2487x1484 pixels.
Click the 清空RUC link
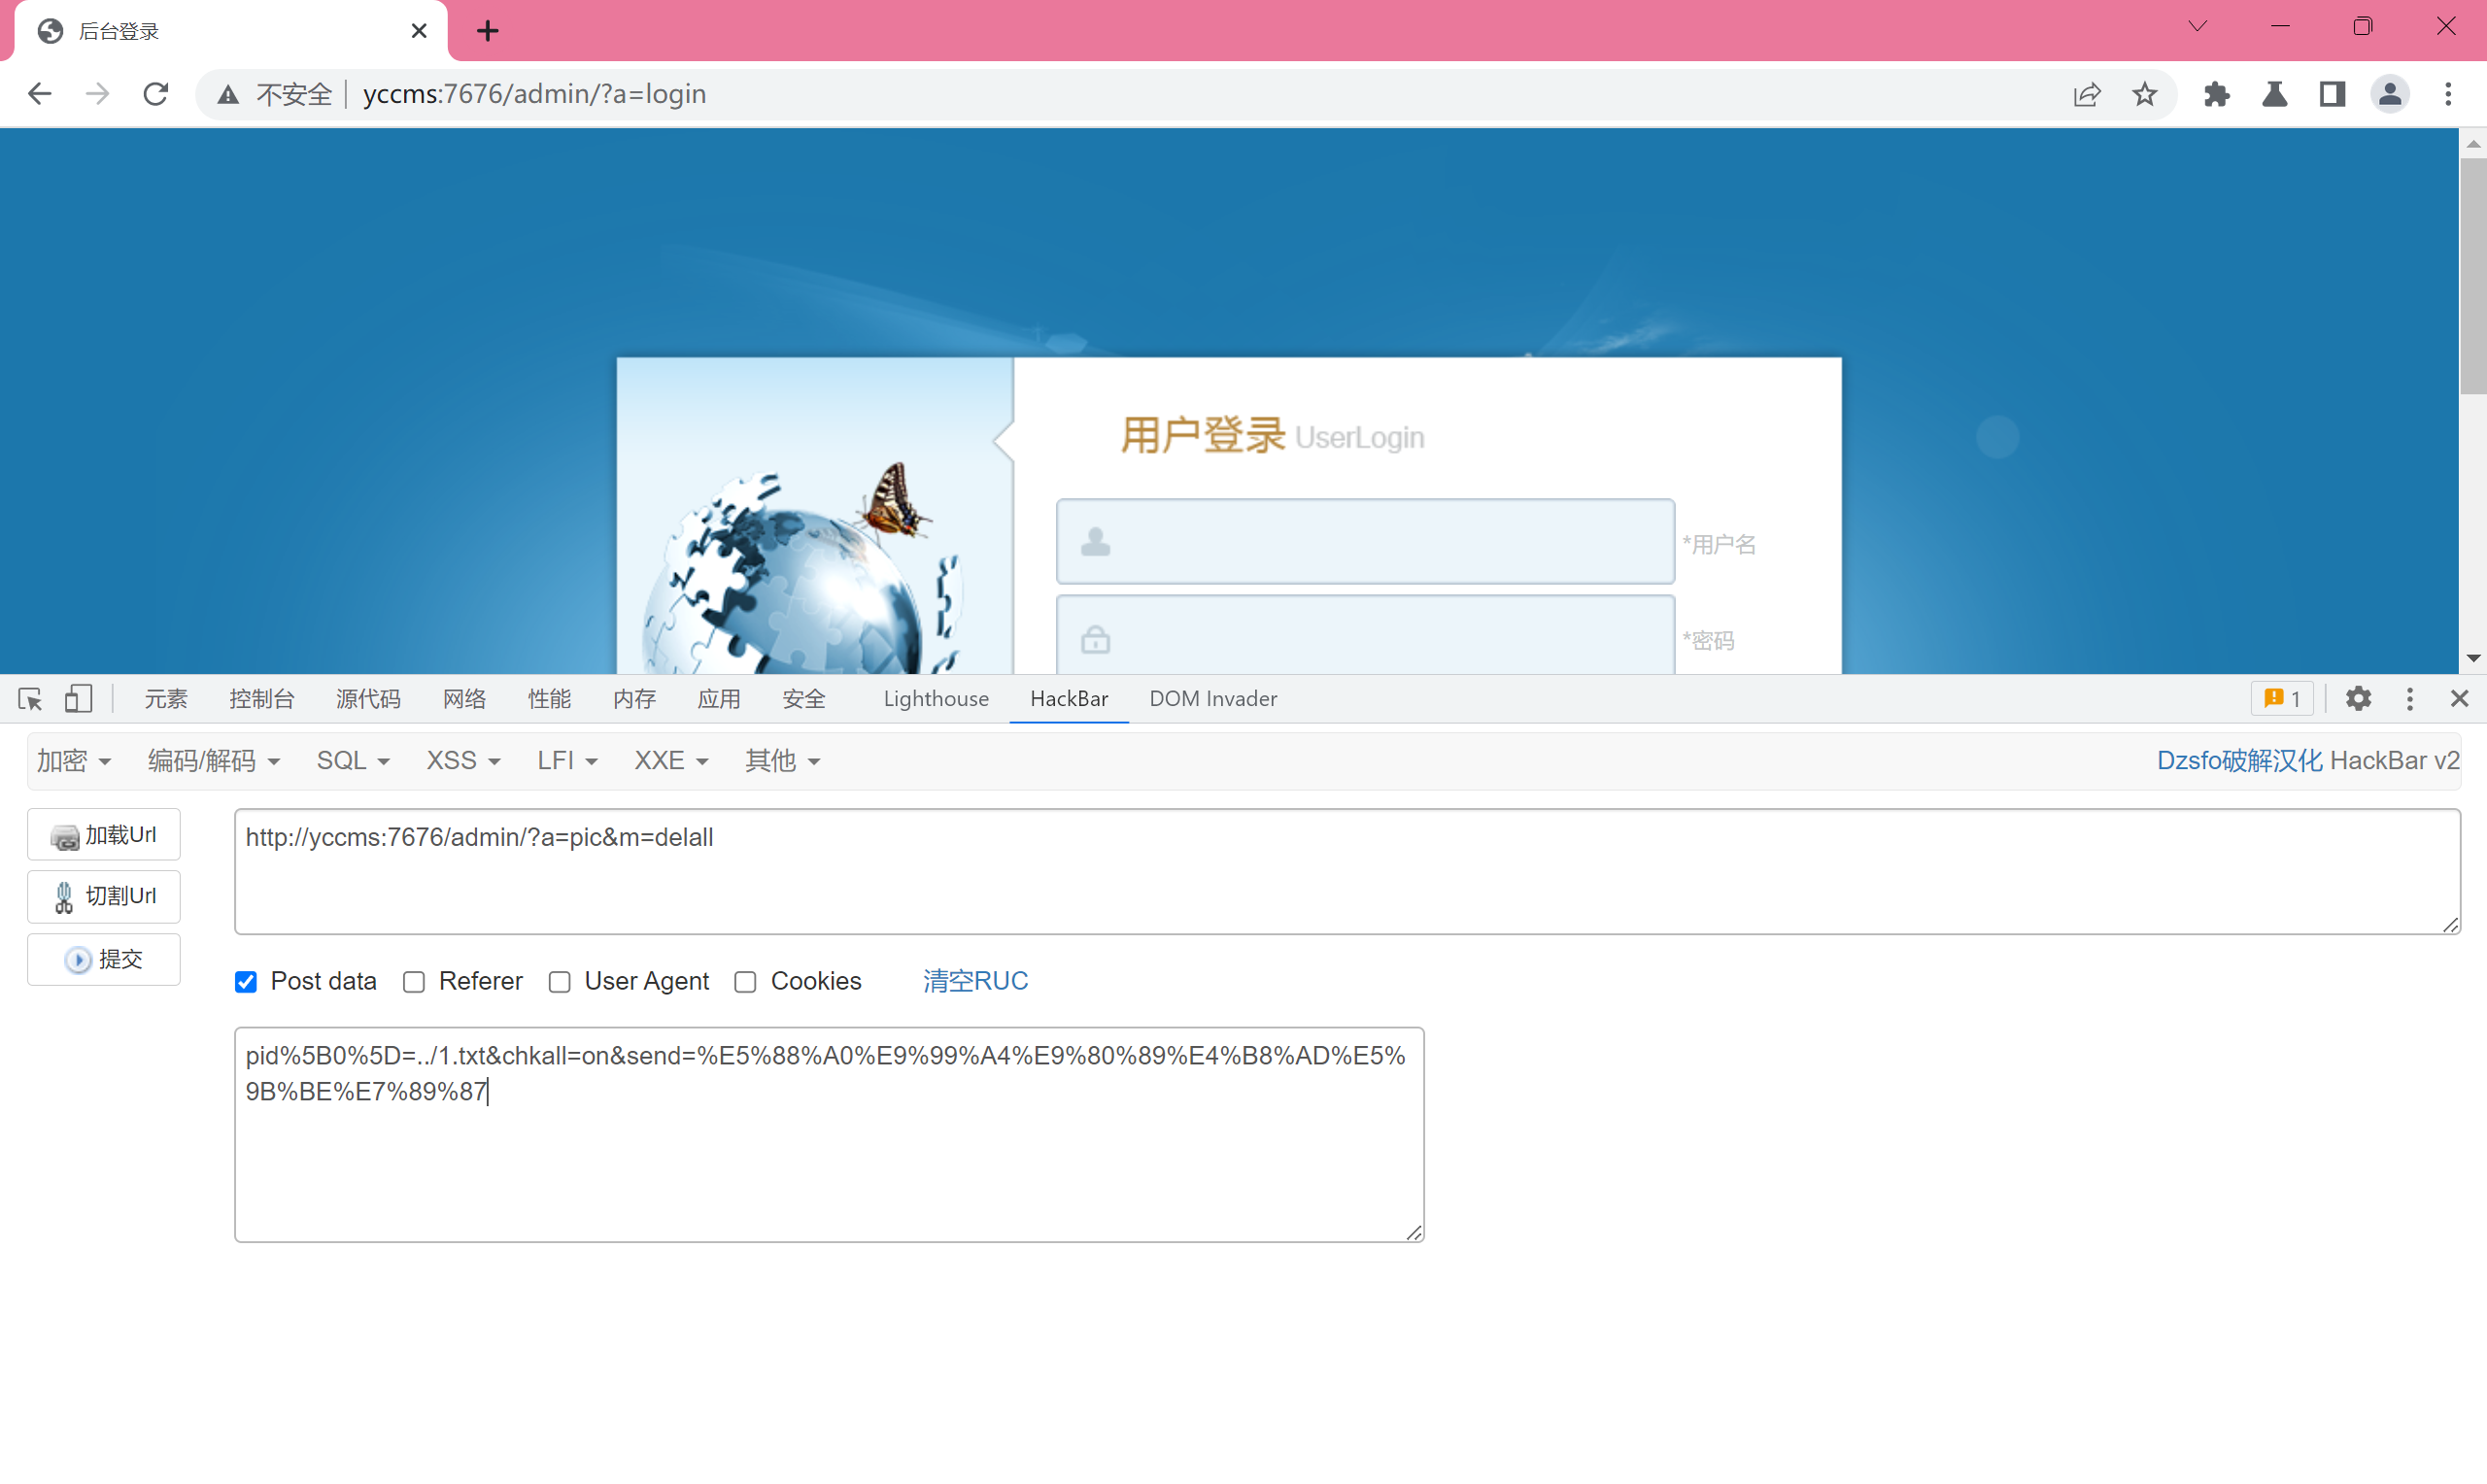[x=975, y=981]
